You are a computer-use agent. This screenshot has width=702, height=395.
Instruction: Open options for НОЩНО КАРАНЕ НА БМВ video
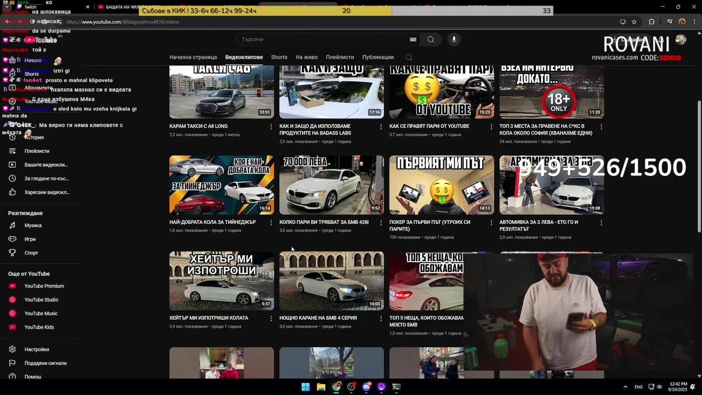381,318
